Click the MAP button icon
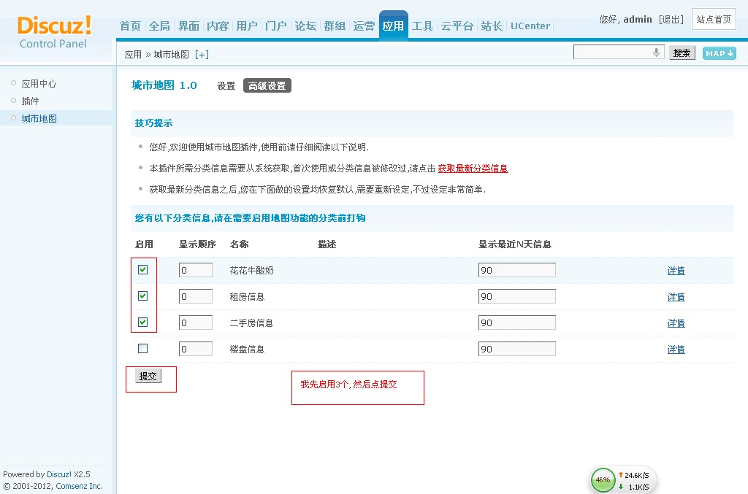Image resolution: width=748 pixels, height=494 pixels. (719, 53)
